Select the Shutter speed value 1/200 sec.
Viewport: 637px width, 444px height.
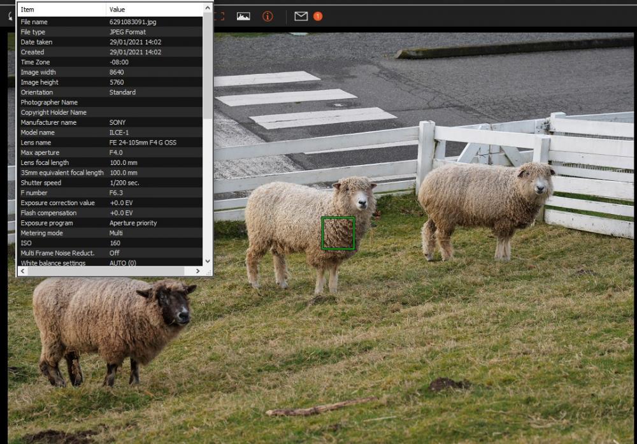click(124, 183)
